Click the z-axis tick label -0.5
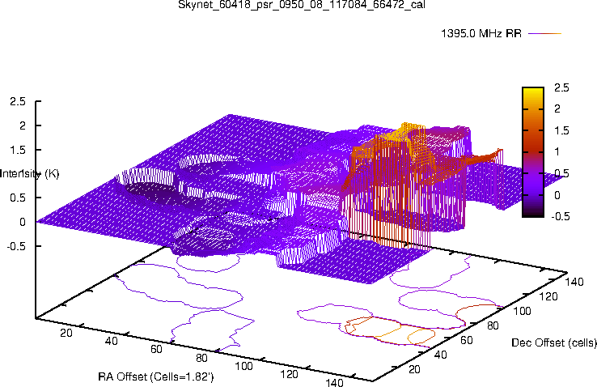597x387 pixels. click(x=16, y=246)
